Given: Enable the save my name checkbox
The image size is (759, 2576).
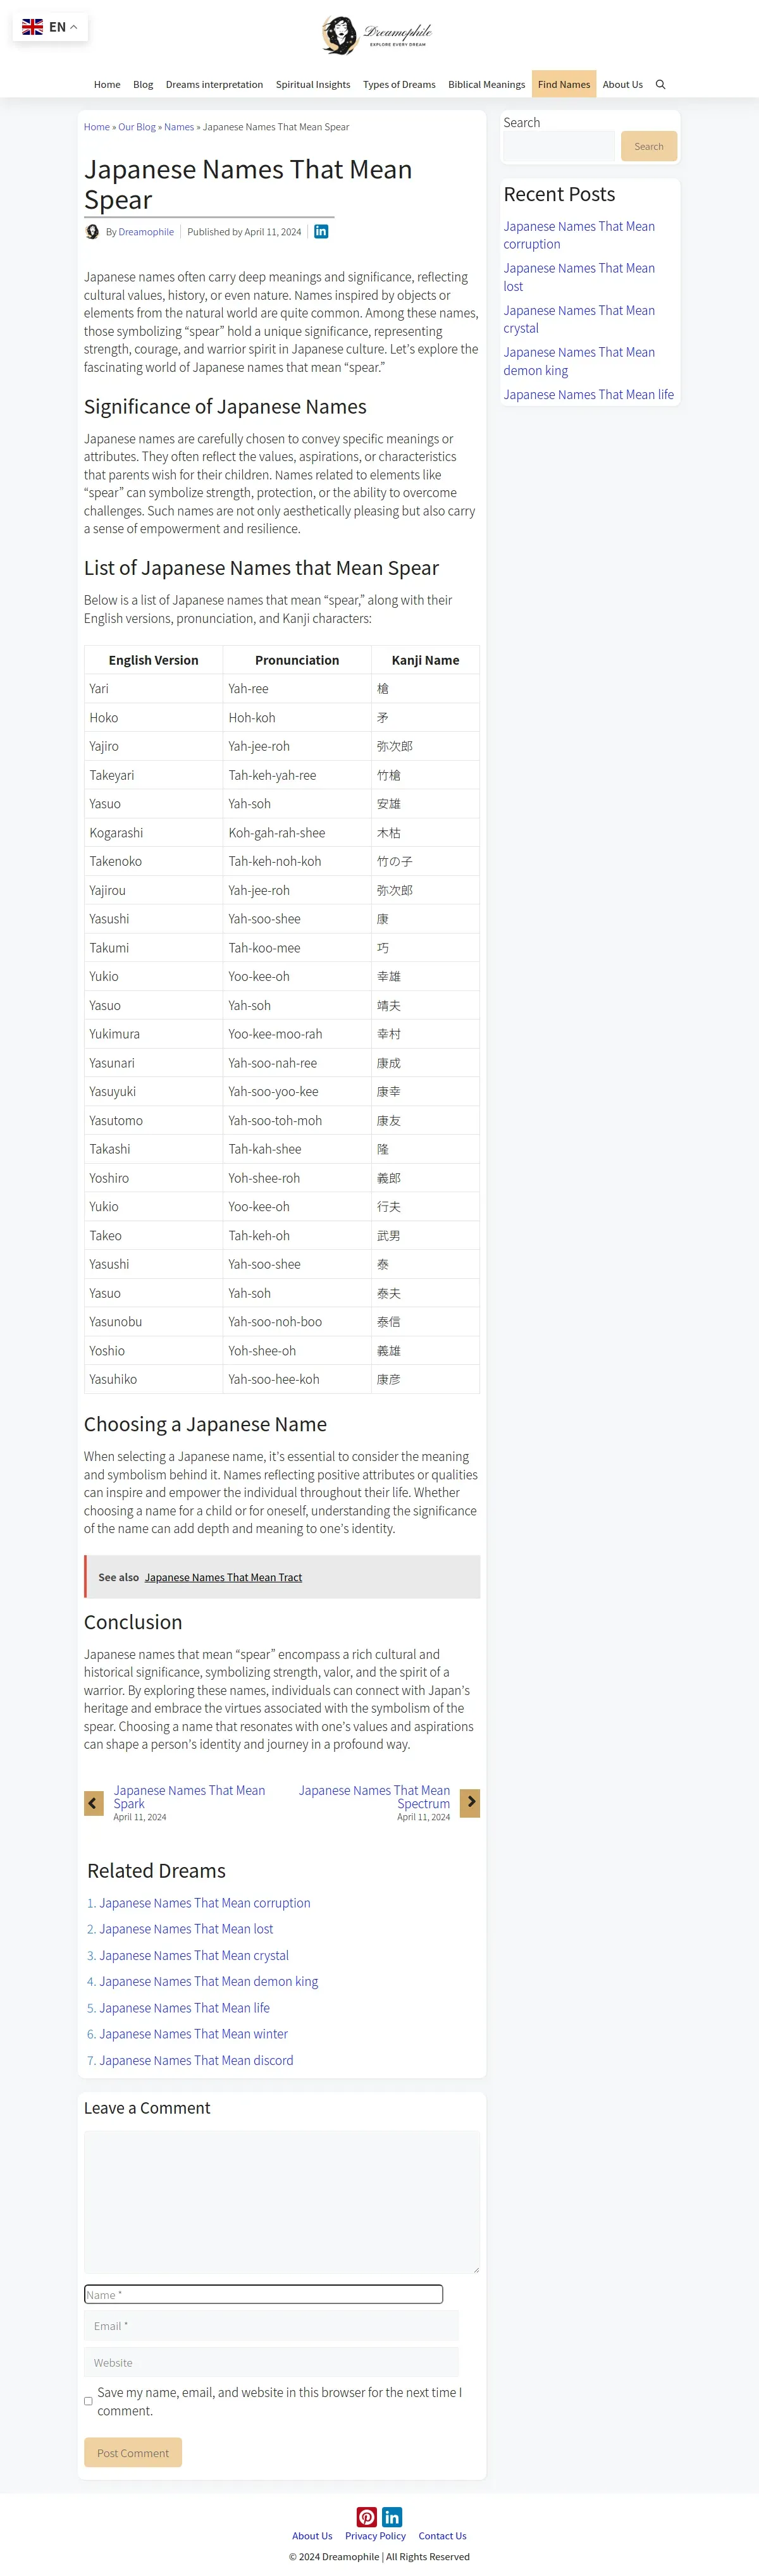Looking at the screenshot, I should 88,2400.
